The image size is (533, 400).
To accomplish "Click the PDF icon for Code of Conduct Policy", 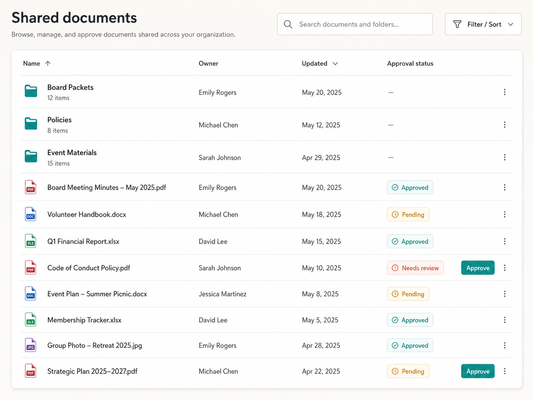I will 31,268.
